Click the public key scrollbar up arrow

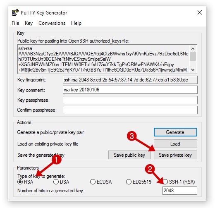coord(193,49)
